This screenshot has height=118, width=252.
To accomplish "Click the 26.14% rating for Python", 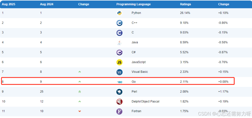I will coord(185,13).
